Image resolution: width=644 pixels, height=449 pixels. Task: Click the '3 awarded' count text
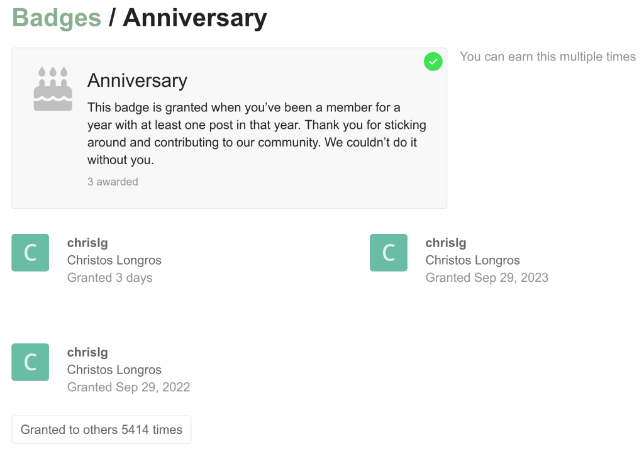click(113, 182)
